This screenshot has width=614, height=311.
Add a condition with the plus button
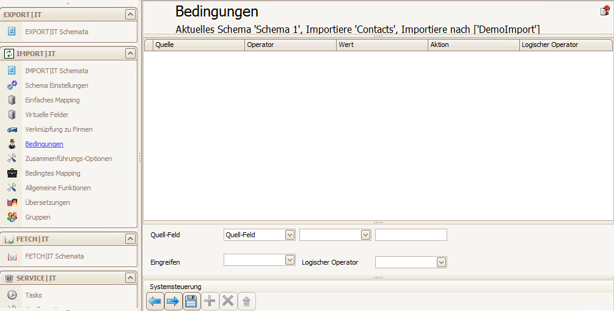[x=210, y=301]
